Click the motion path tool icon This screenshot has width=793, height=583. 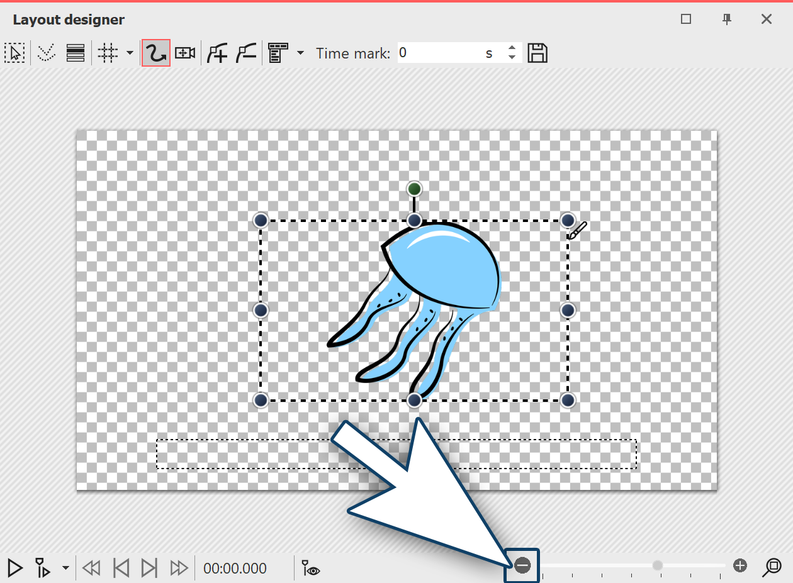[x=155, y=53]
